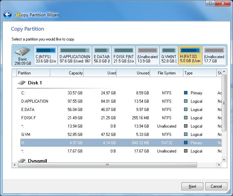Choose the H:(FAT32) partition block
Image resolution: width=233 pixels, height=196 pixels.
(190, 56)
